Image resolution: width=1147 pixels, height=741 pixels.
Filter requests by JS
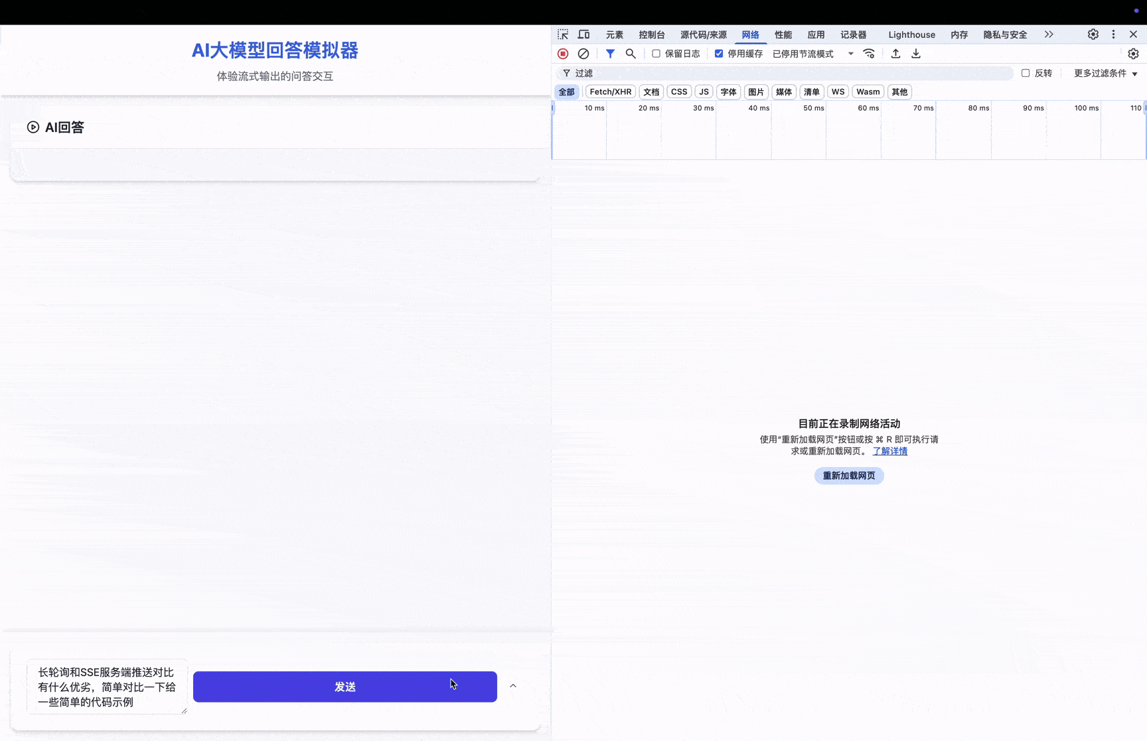pyautogui.click(x=704, y=92)
